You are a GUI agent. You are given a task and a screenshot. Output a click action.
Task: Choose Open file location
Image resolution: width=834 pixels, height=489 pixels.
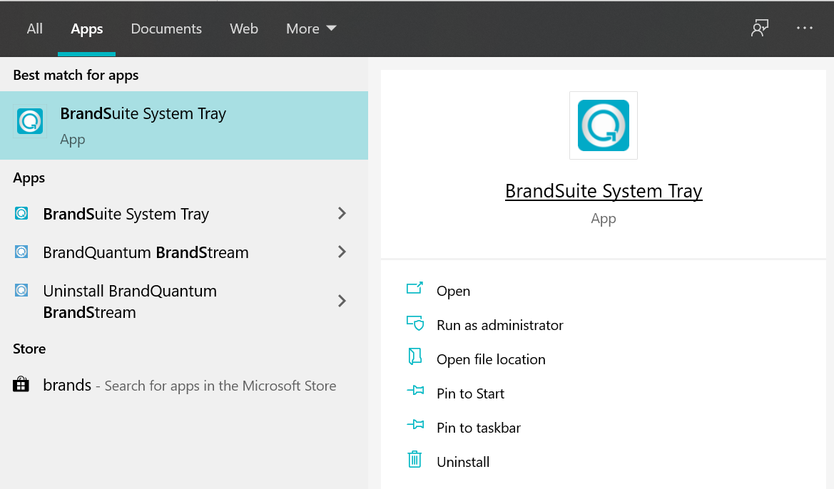(491, 360)
